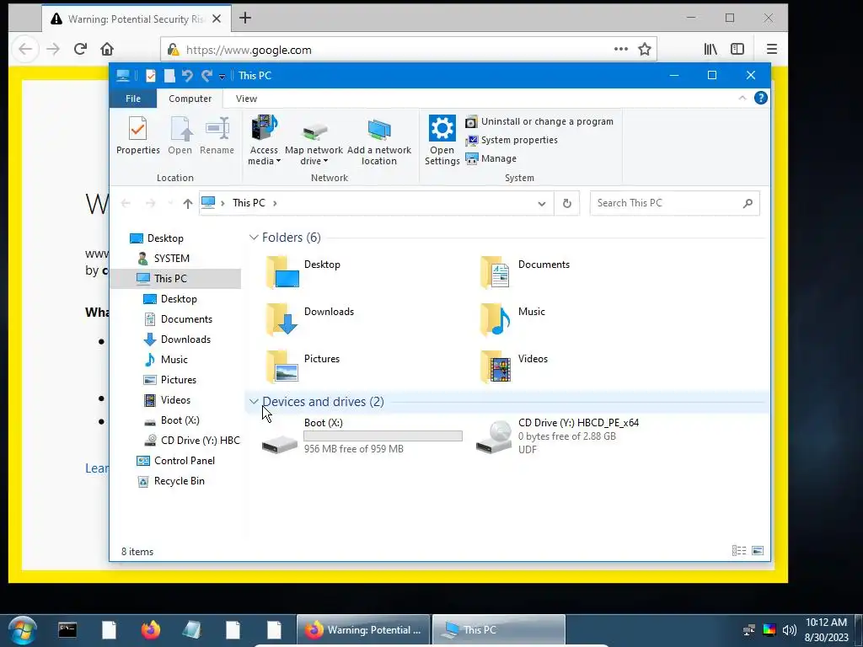This screenshot has height=647, width=863.
Task: Click the quick access New folder icon
Action: pos(169,76)
